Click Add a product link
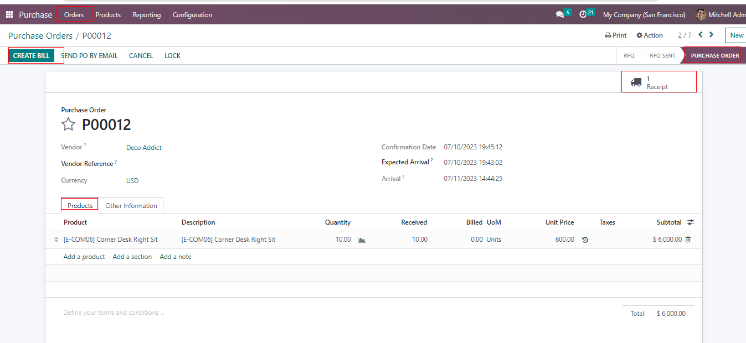The width and height of the screenshot is (746, 343). coord(84,257)
